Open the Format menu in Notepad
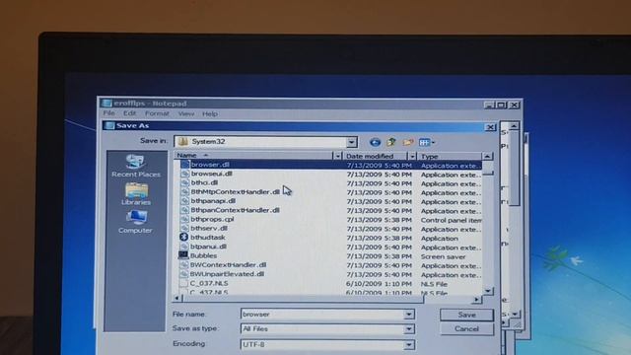Image resolution: width=631 pixels, height=355 pixels. pyautogui.click(x=157, y=113)
